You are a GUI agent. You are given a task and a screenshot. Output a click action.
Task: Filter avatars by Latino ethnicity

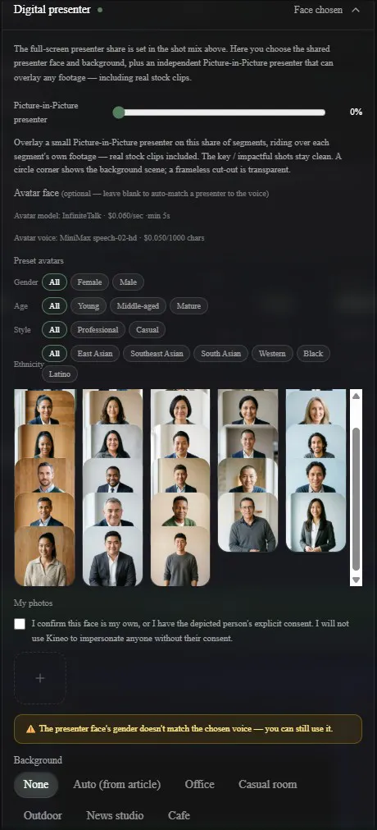(60, 374)
